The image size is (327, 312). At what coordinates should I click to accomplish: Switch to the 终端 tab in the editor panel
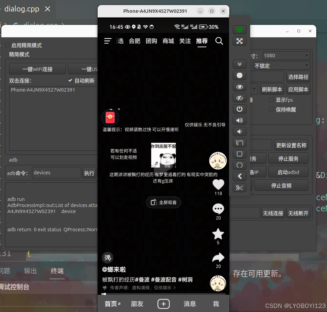point(57,271)
